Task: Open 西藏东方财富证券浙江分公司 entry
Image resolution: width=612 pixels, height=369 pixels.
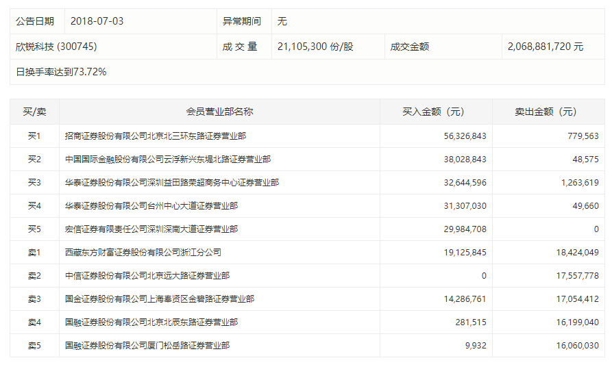Action: [x=143, y=253]
